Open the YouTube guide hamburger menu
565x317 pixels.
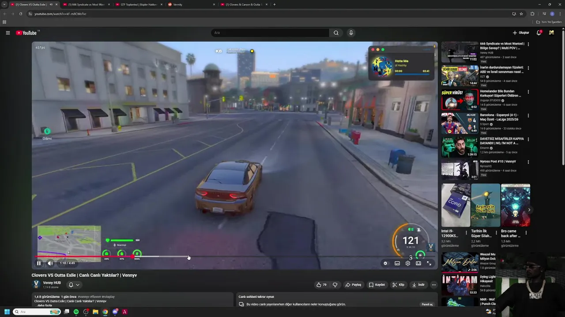[8, 33]
